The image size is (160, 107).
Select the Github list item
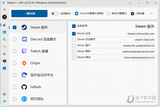pos(38,87)
